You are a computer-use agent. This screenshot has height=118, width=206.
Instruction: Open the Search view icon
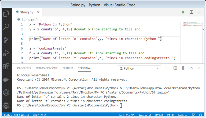[x=6, y=27]
